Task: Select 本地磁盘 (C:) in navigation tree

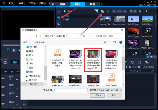Action: pos(34,76)
